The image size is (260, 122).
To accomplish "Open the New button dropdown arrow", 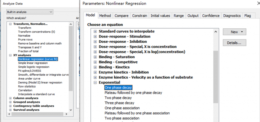I will tap(242, 32).
